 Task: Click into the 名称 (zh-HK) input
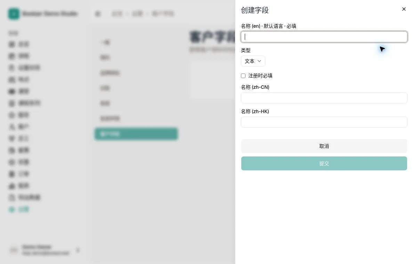point(324,122)
